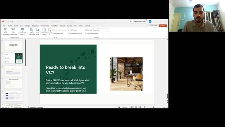Switch to the Insert tab
The width and height of the screenshot is (225, 127).
16,26
